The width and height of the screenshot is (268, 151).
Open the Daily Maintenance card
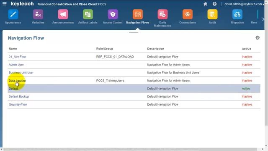coord(162,18)
